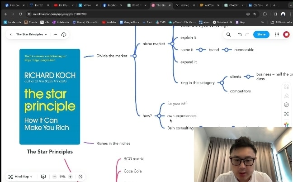
Task: Open the Claude bookmark
Action: point(31,22)
